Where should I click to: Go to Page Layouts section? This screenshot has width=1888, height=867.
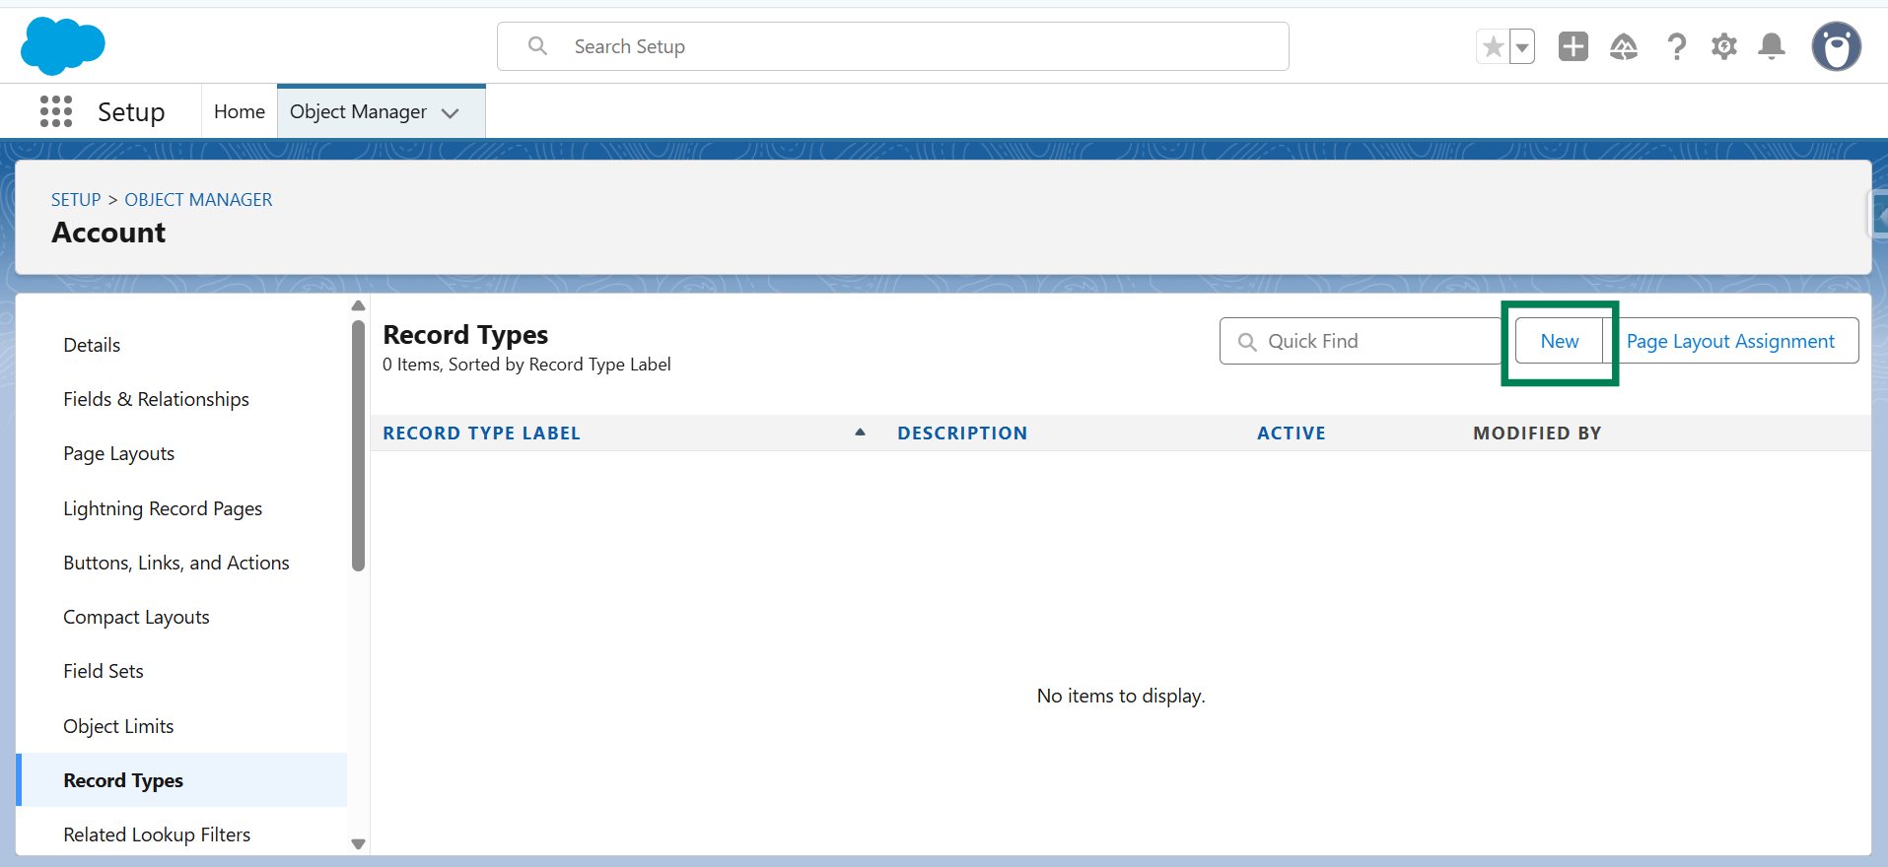(118, 453)
